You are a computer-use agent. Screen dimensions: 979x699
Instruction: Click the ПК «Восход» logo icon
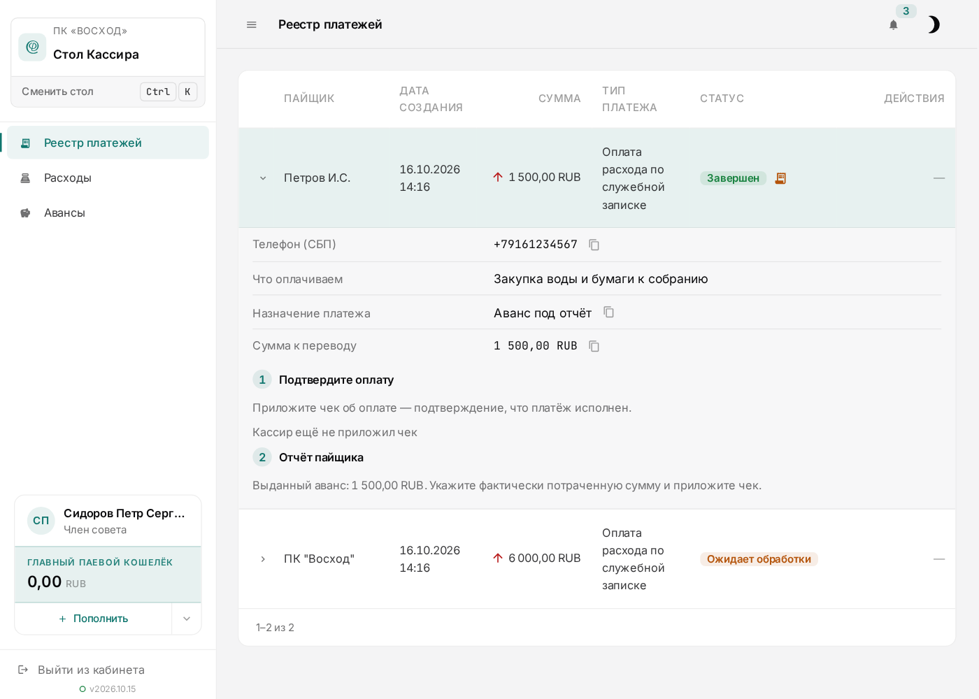(x=32, y=47)
